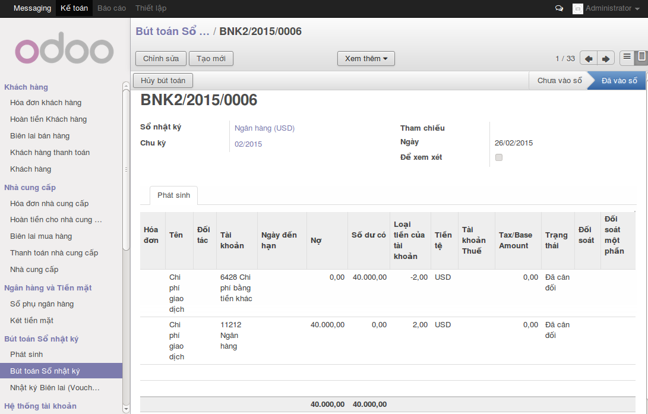
Task: Go to previous record arrow
Action: [x=588, y=58]
